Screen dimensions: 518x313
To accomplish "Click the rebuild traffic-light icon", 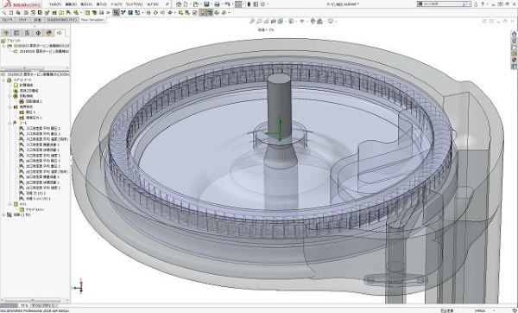I will 249,4.
